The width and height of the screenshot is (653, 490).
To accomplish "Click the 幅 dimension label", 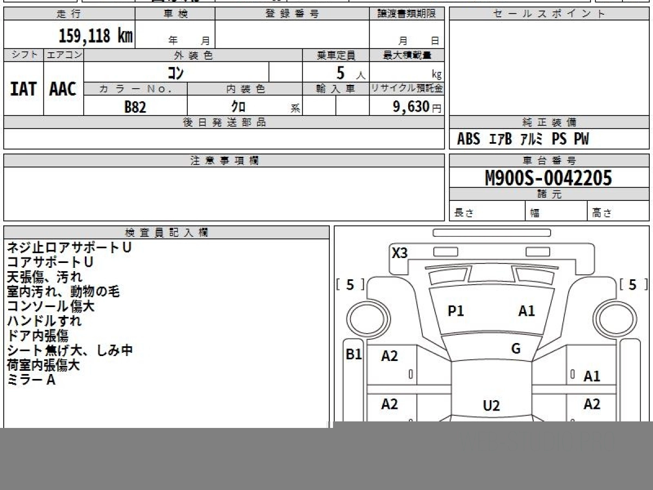I will (535, 213).
